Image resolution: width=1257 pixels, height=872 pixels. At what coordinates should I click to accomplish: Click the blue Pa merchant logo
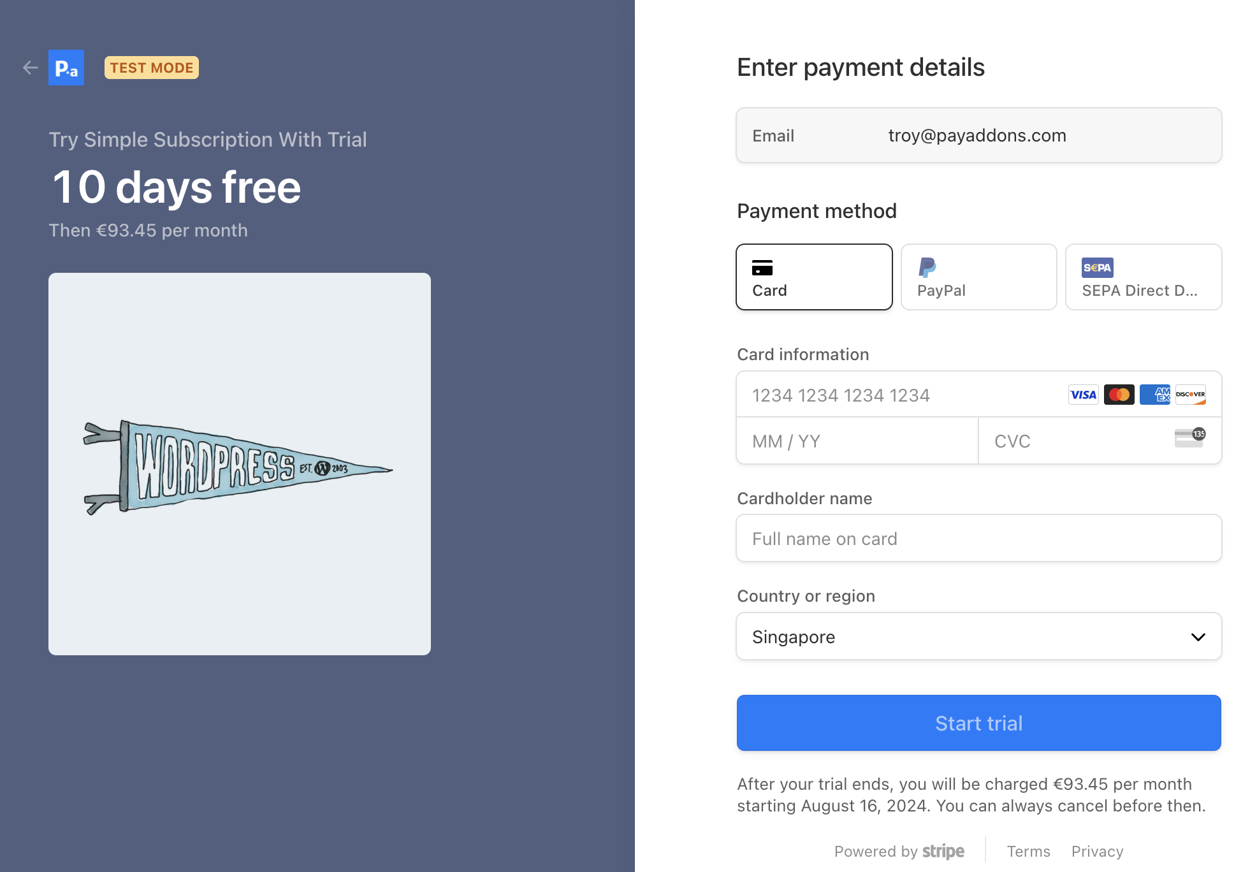point(66,68)
